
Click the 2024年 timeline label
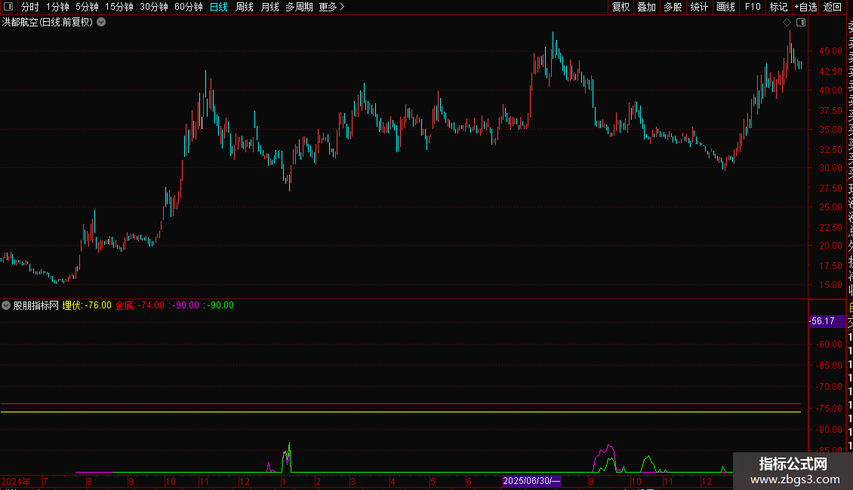pyautogui.click(x=16, y=481)
